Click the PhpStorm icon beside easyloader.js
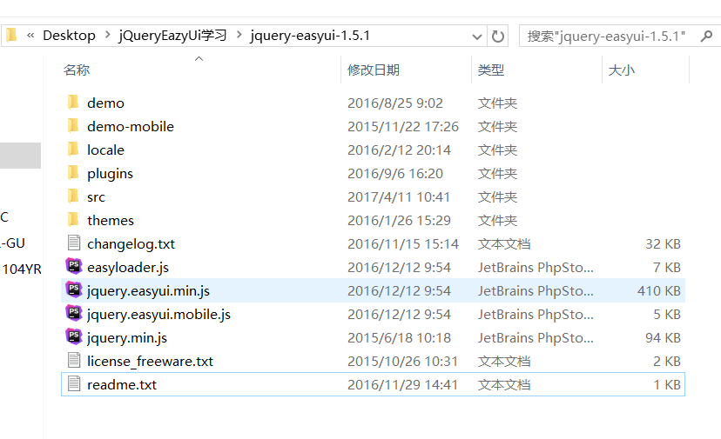Image resolution: width=721 pixels, height=439 pixels. 73,266
